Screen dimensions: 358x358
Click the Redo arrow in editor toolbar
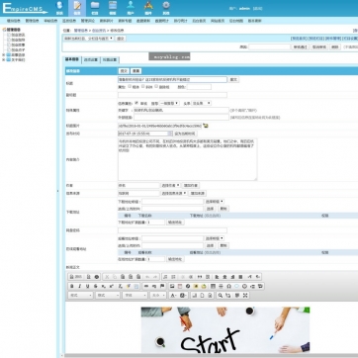pos(155,277)
